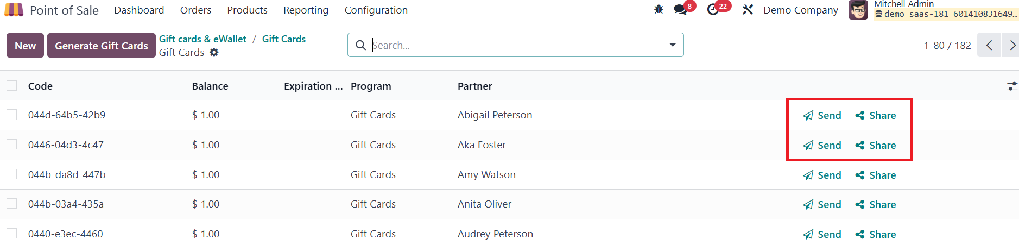Open the Configuration menu
The height and width of the screenshot is (245, 1019).
376,10
